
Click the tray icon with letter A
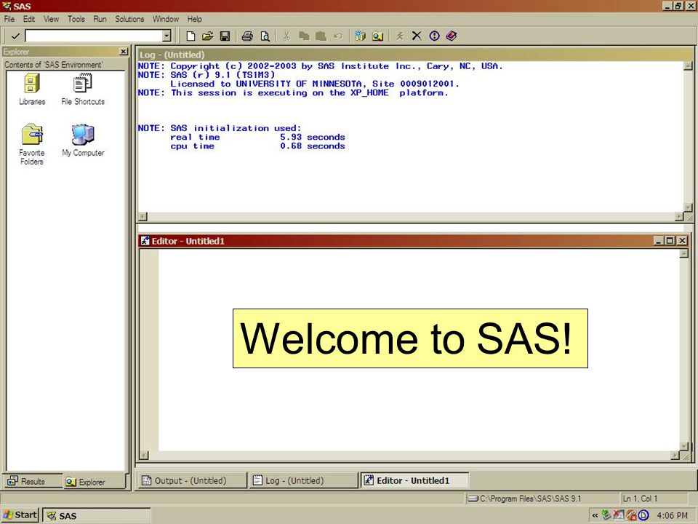618,515
